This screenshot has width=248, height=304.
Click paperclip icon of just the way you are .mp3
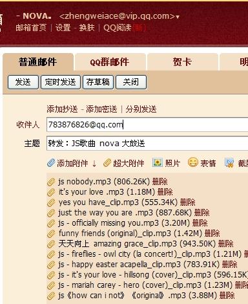(x=51, y=213)
